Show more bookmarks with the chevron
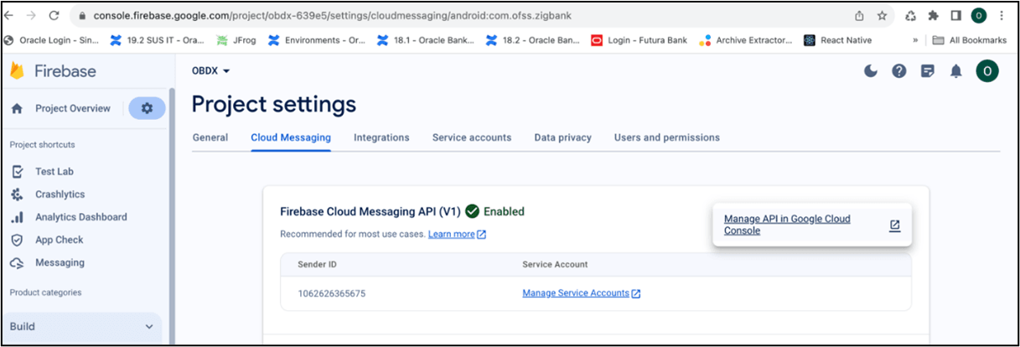 [x=915, y=39]
